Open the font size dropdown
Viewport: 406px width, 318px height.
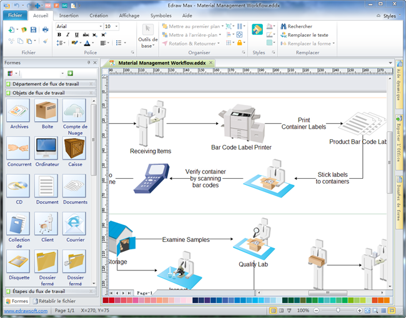(117, 27)
